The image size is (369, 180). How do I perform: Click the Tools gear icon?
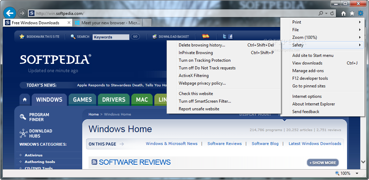[x=361, y=14]
